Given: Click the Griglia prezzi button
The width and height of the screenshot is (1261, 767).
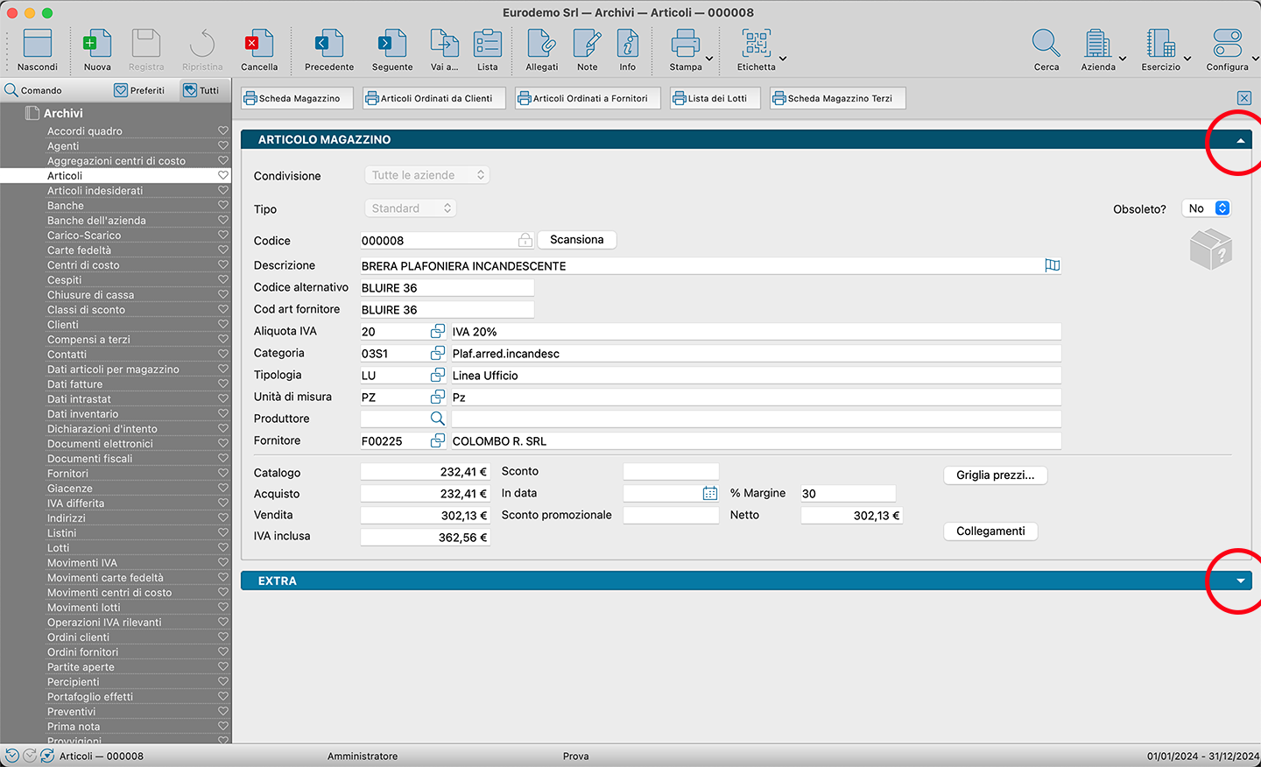Looking at the screenshot, I should (995, 475).
